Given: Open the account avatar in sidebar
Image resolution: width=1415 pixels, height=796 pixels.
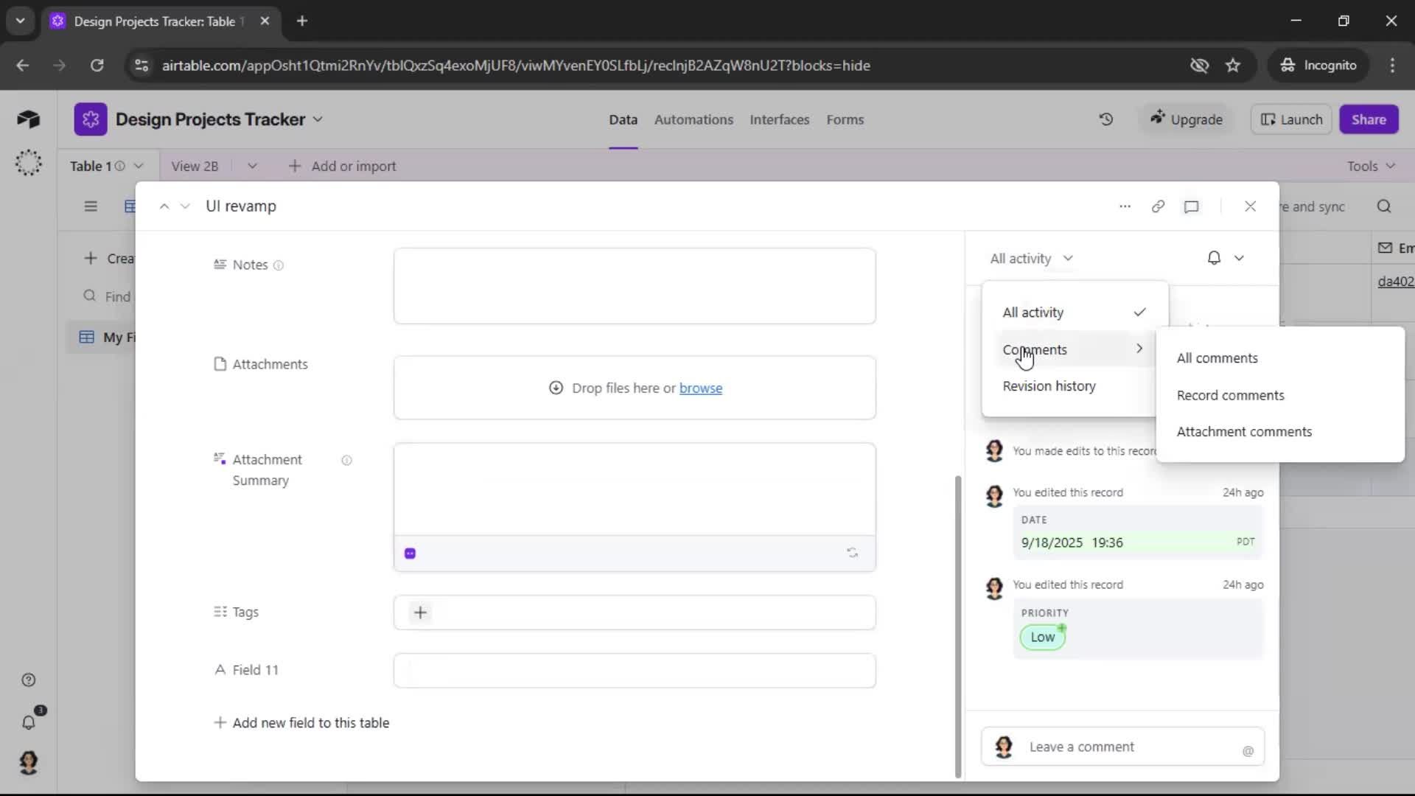Looking at the screenshot, I should 28,762.
